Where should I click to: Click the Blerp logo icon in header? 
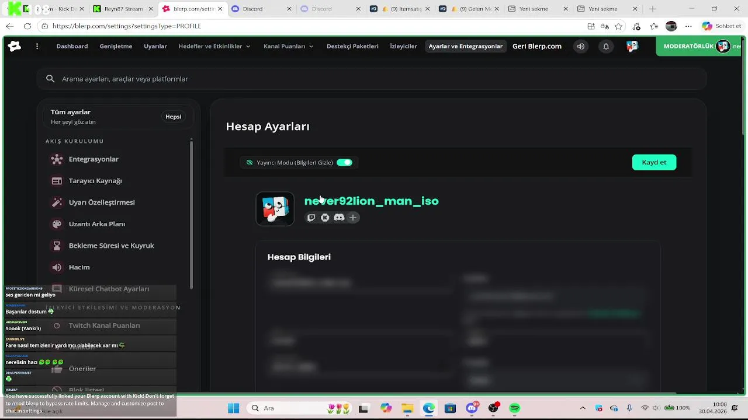pos(15,47)
